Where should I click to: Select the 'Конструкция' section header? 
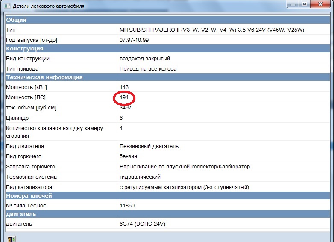(x=24, y=49)
